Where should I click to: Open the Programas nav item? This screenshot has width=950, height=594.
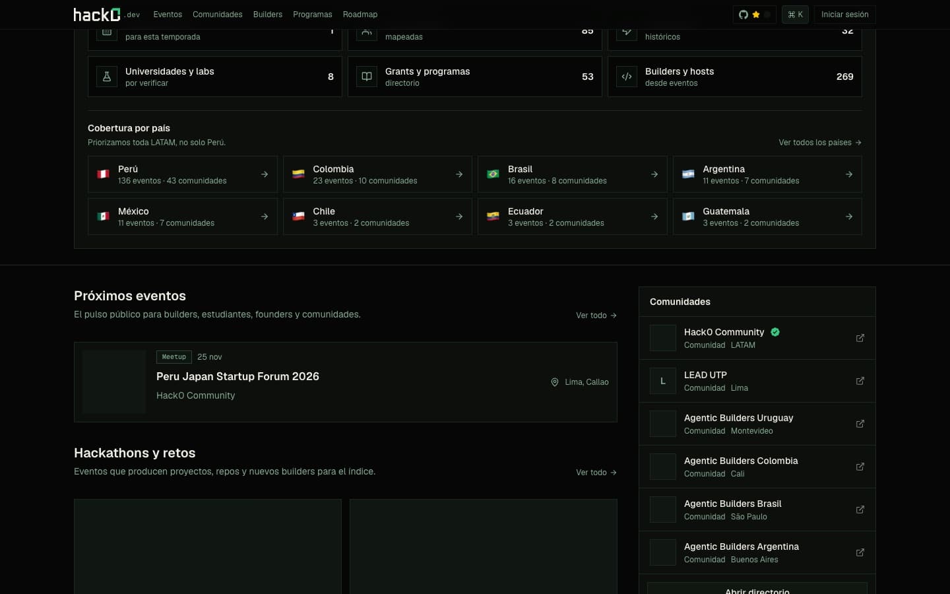pyautogui.click(x=313, y=15)
